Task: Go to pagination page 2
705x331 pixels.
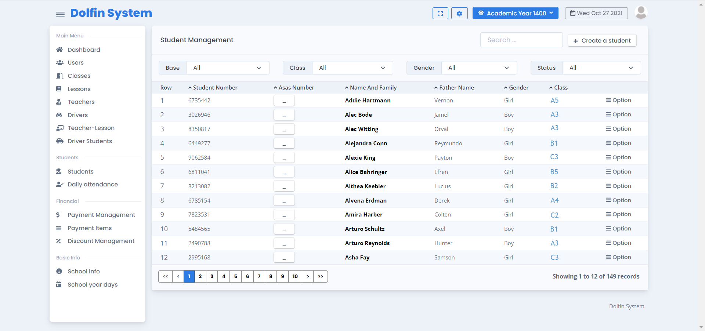Action: [200, 276]
